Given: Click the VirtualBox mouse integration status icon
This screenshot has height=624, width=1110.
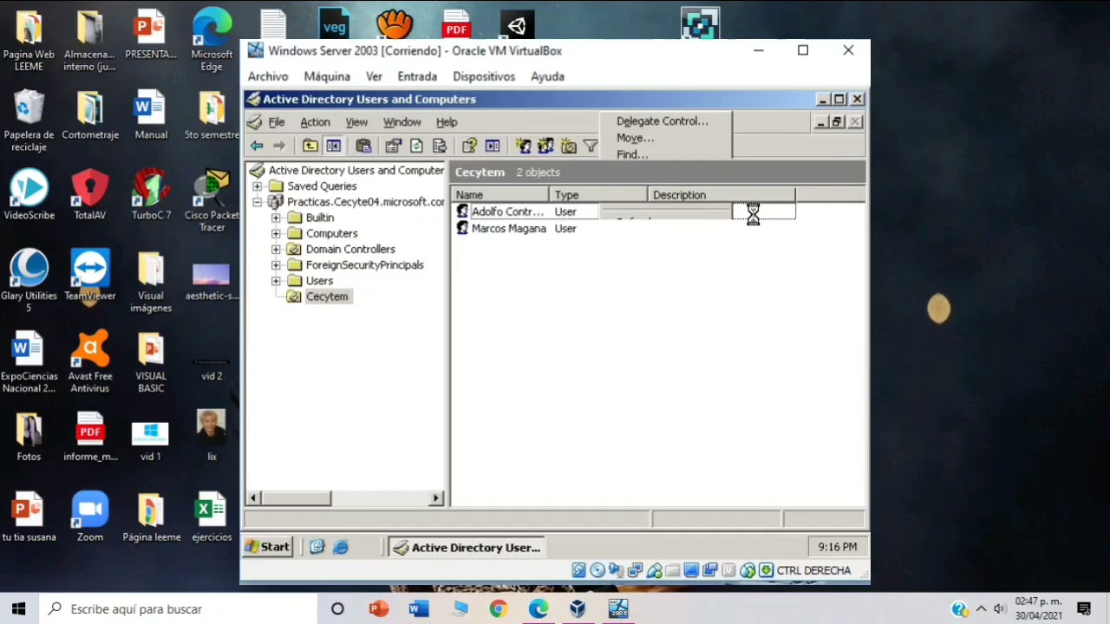Looking at the screenshot, I should [x=748, y=570].
